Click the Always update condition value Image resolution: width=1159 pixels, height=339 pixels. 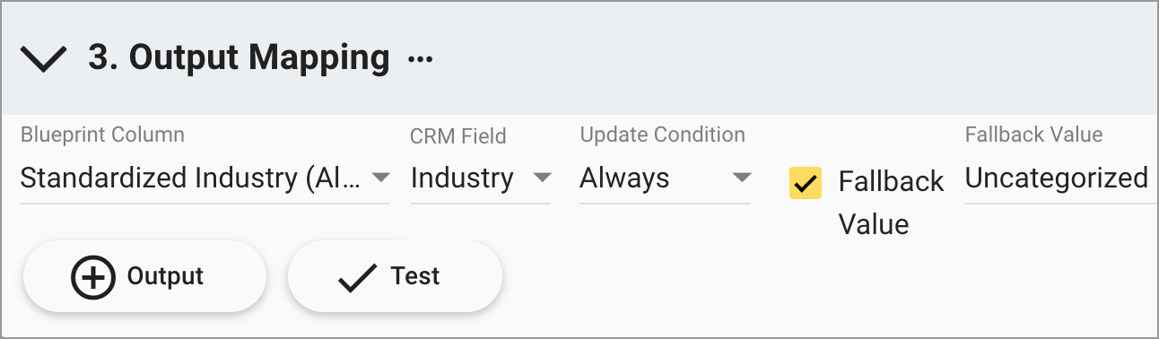(x=624, y=178)
